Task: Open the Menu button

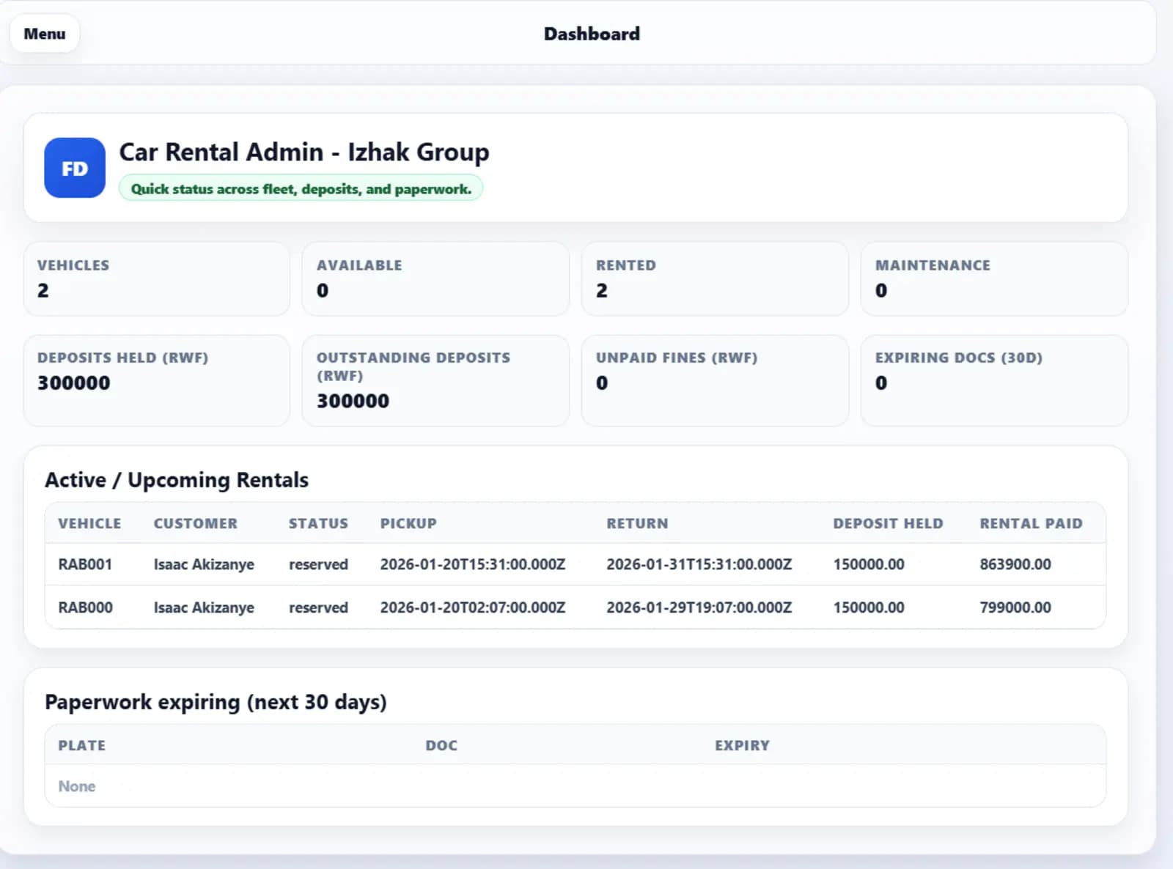Action: click(x=44, y=34)
